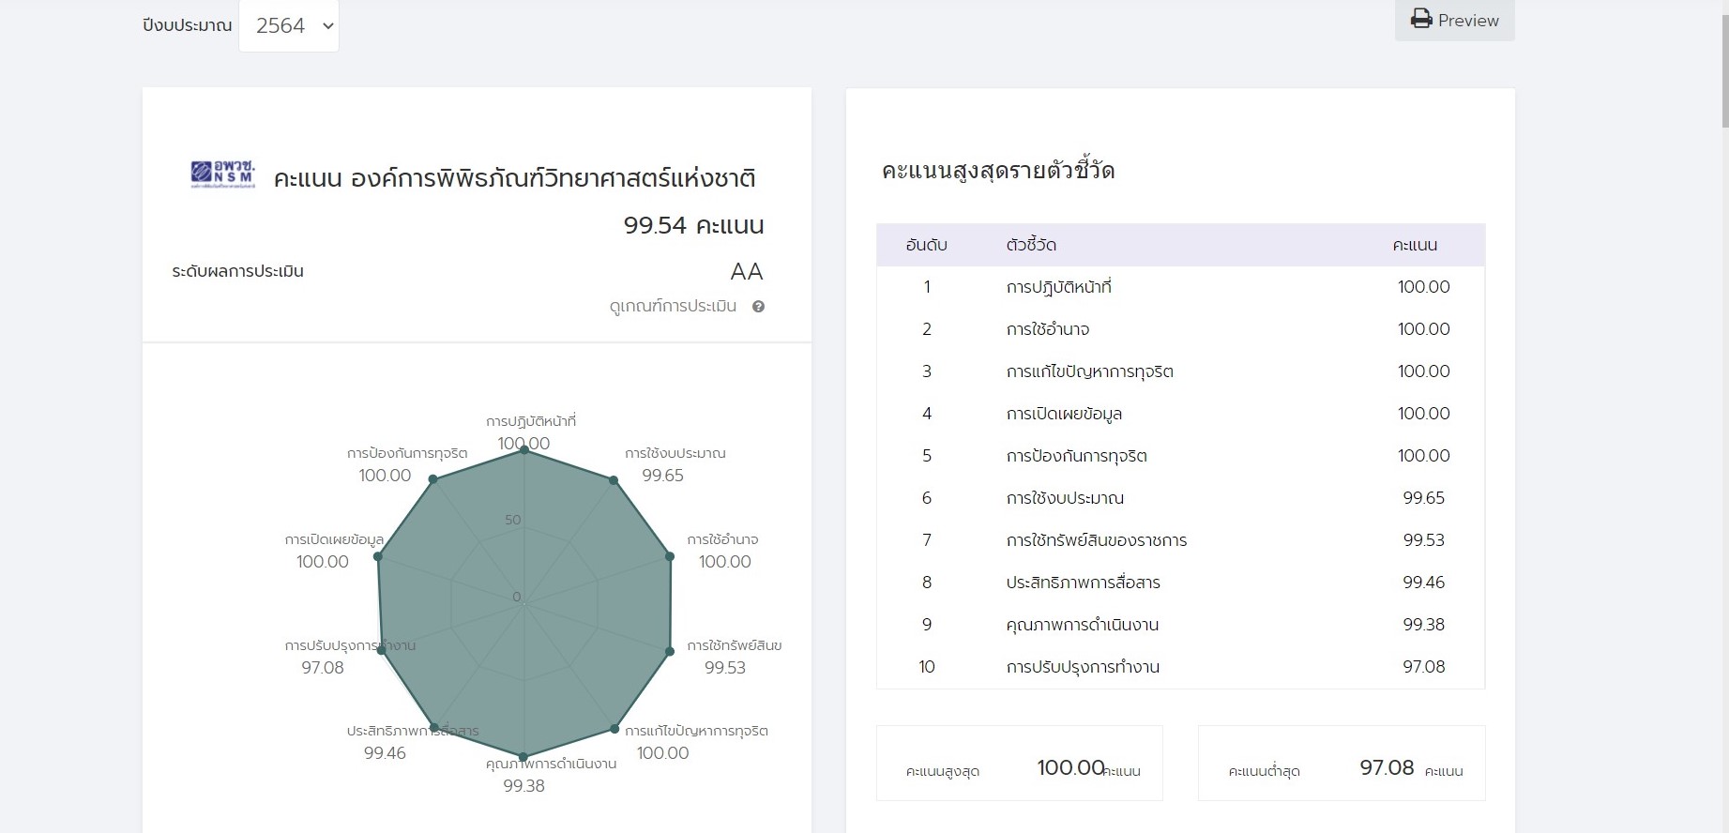Click the question mark help icon
This screenshot has width=1729, height=833.
pyautogui.click(x=758, y=307)
